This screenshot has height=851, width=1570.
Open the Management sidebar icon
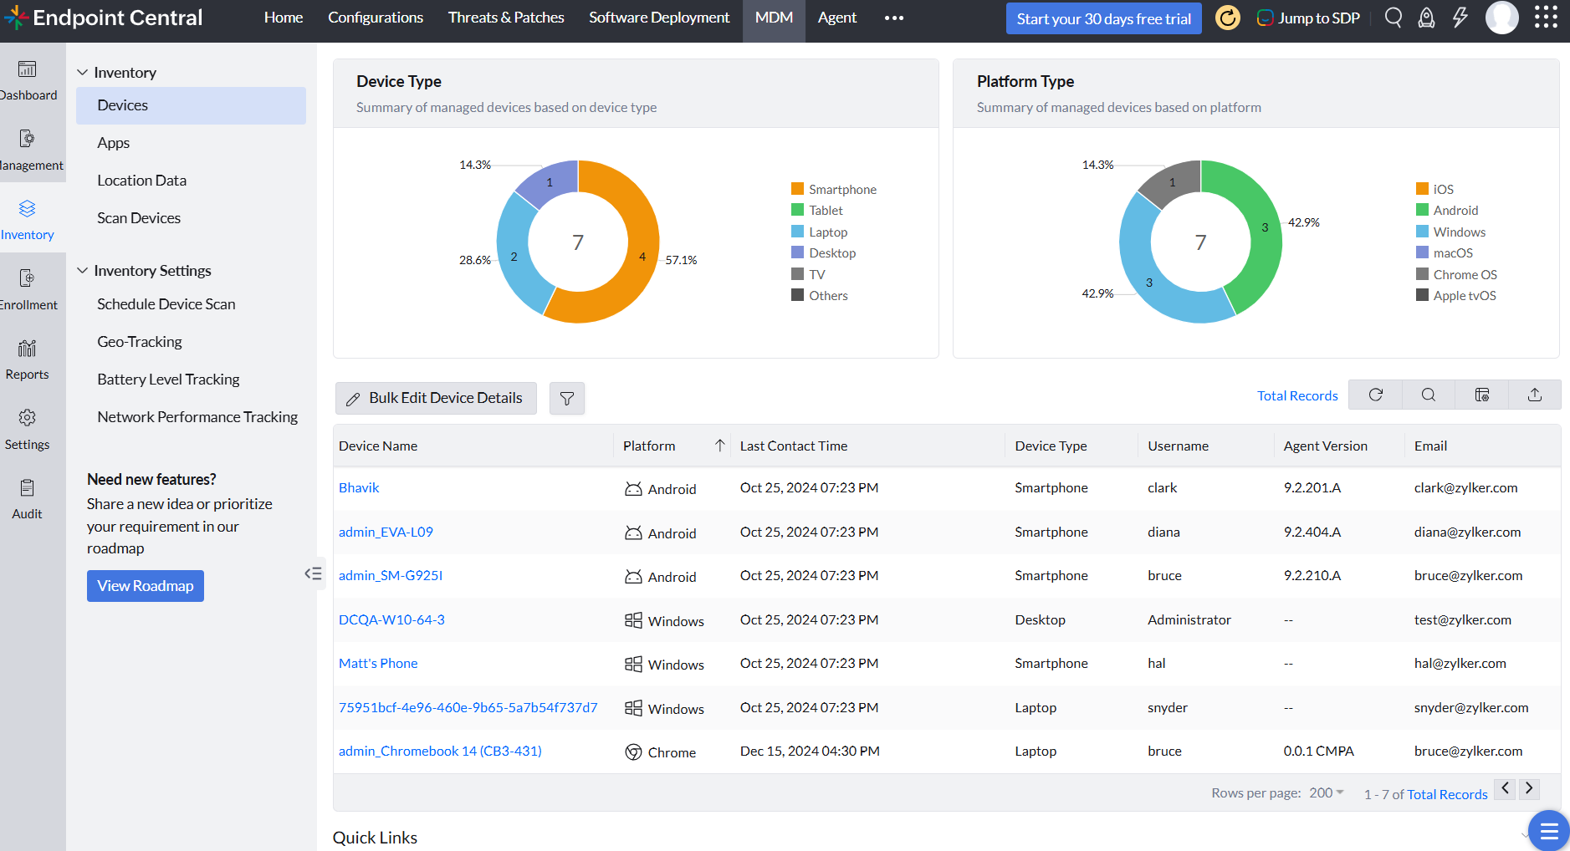click(28, 139)
